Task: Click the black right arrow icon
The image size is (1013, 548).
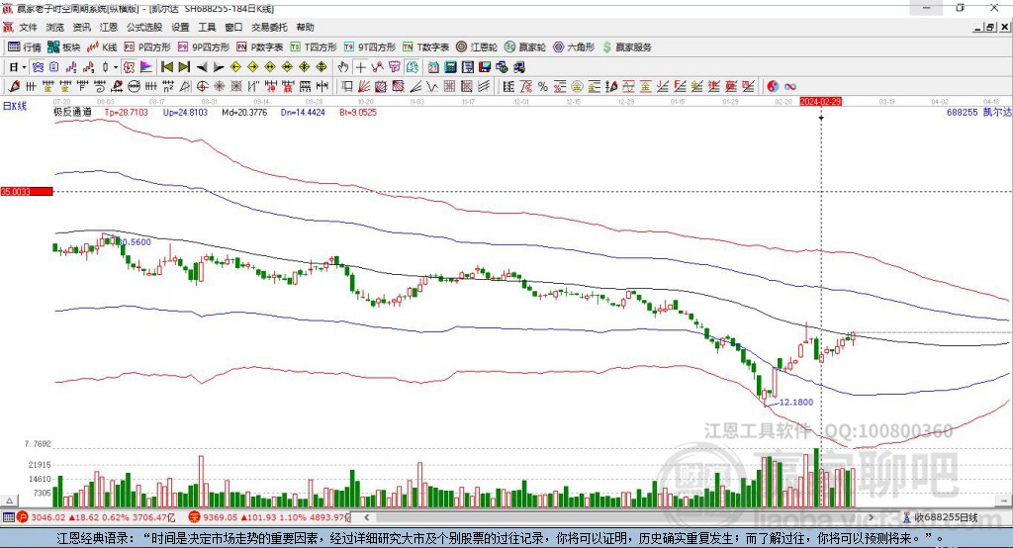Action: (219, 67)
